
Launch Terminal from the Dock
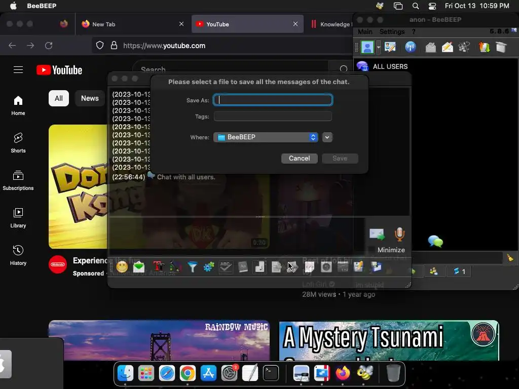(x=271, y=373)
